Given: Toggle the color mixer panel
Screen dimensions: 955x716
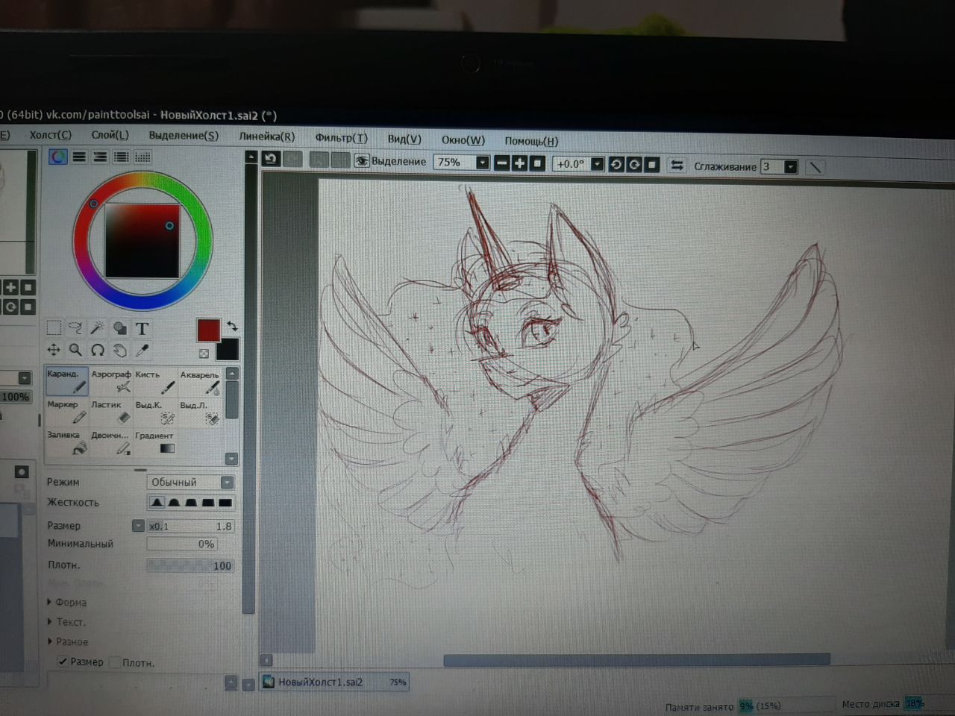Looking at the screenshot, I should 121,157.
